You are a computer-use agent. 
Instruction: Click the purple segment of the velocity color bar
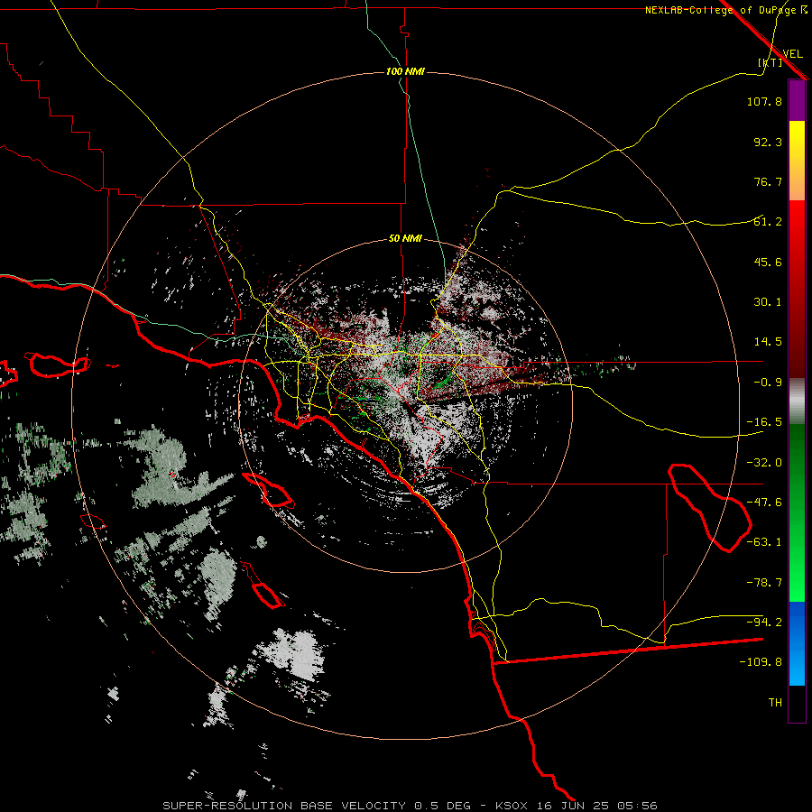pos(797,100)
